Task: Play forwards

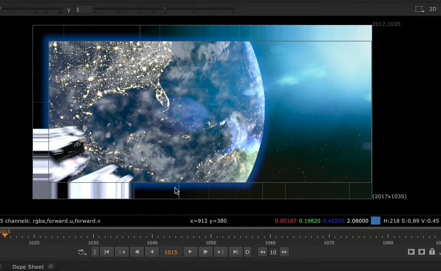Action: tap(190, 252)
